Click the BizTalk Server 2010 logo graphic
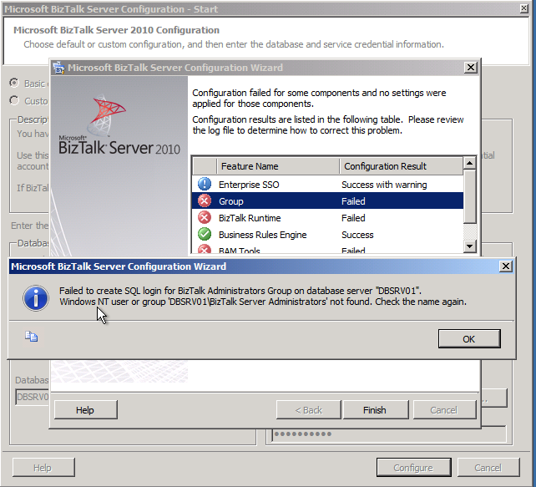This screenshot has height=487, width=536. pyautogui.click(x=119, y=124)
